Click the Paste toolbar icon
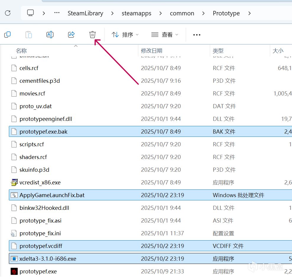292x279 pixels. 28,35
